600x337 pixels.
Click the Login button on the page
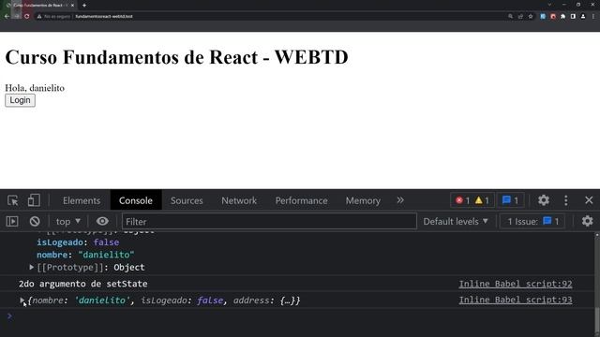(20, 100)
